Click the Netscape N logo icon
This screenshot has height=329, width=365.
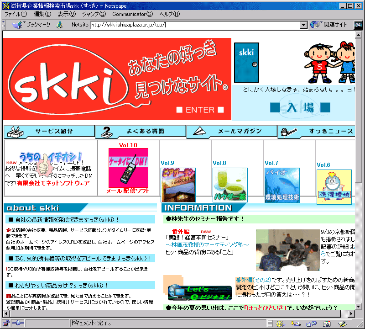[358, 25]
